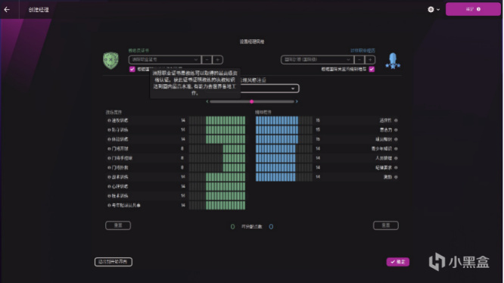Open info icon beside 意志力
Image resolution: width=504 pixels, height=283 pixels.
pos(396,130)
